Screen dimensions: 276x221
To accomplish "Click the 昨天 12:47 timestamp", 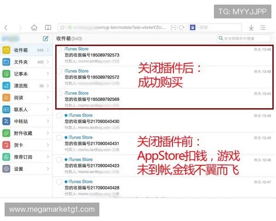I will (x=263, y=182).
